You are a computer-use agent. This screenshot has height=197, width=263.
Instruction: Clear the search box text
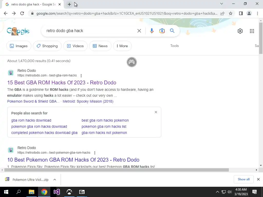139,31
